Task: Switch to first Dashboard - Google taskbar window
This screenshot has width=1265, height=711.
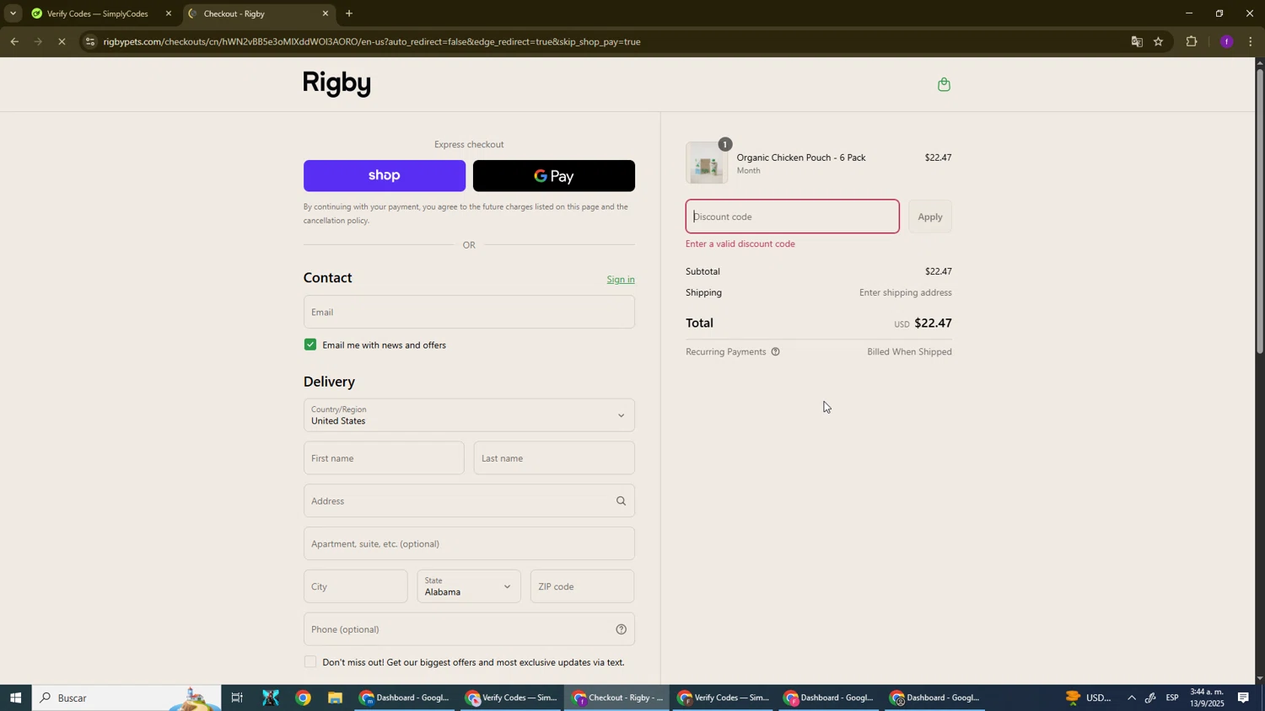Action: 406,698
